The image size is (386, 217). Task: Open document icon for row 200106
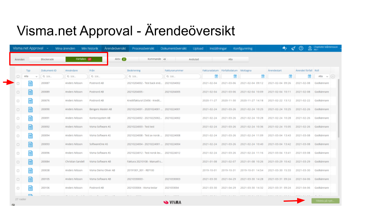pyautogui.click(x=30, y=188)
